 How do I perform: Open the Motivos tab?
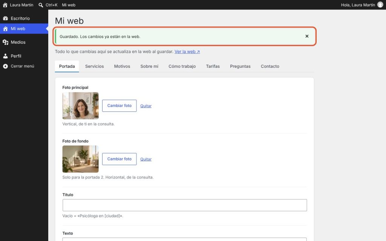tap(122, 66)
